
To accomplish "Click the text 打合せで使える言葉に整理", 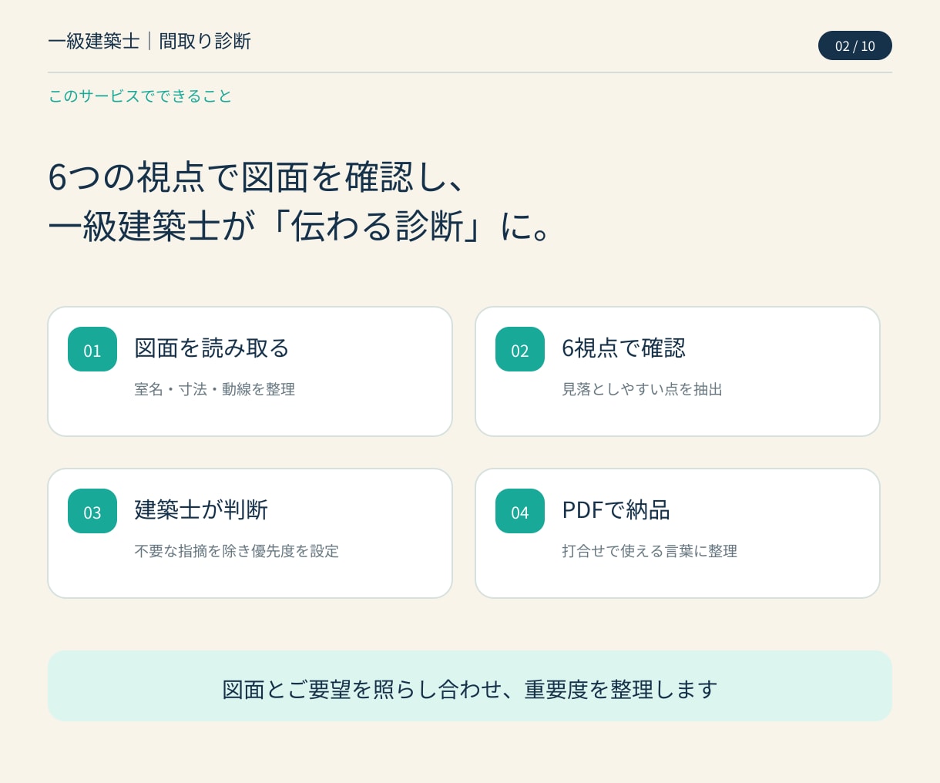I will point(650,551).
